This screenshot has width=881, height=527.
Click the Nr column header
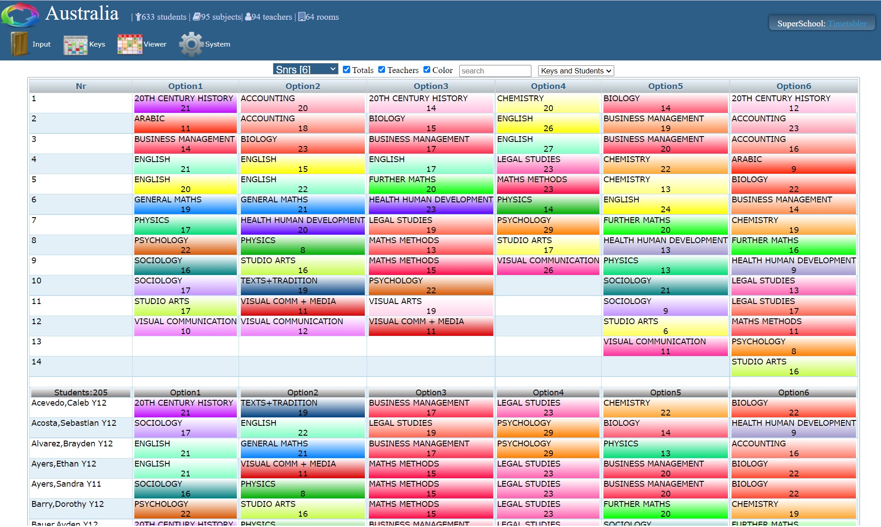tap(81, 86)
